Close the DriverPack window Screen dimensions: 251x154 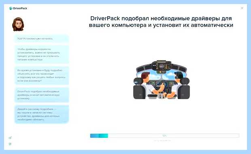[242, 8]
